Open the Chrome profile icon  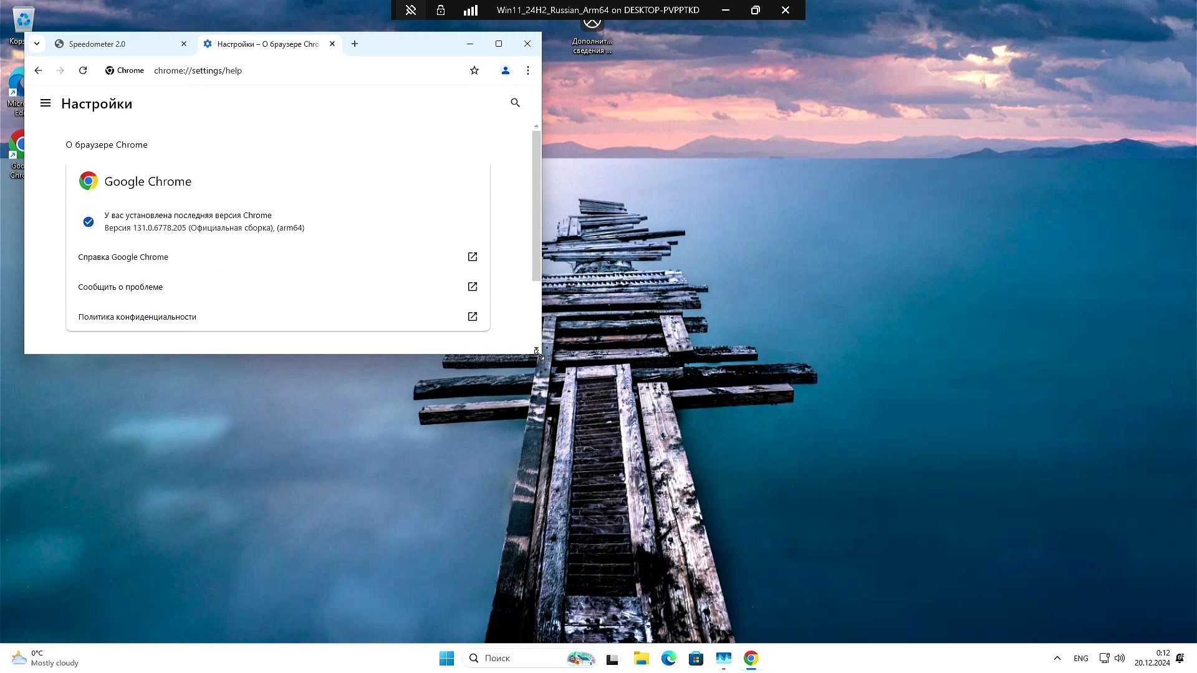(x=506, y=70)
